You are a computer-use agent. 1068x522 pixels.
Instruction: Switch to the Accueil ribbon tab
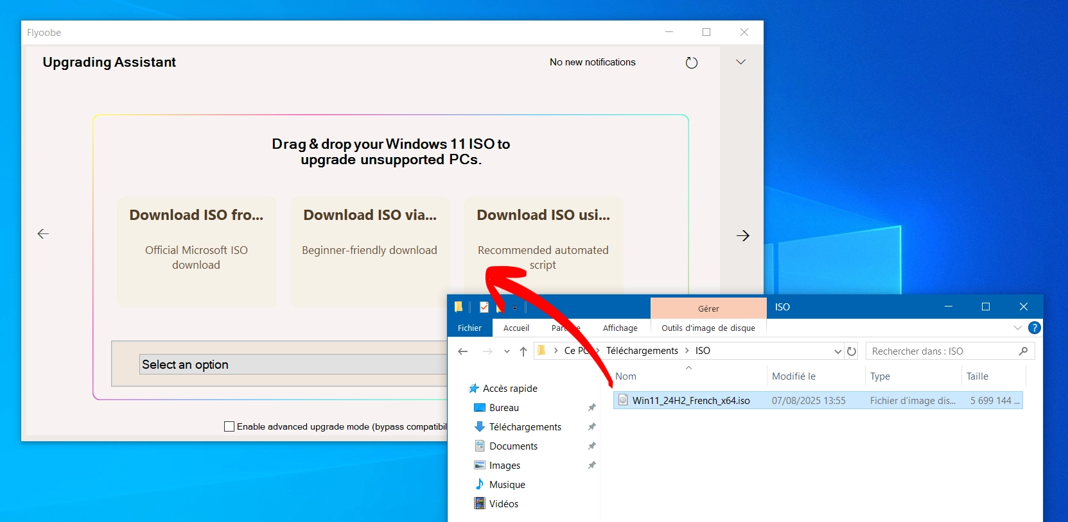[x=516, y=328]
